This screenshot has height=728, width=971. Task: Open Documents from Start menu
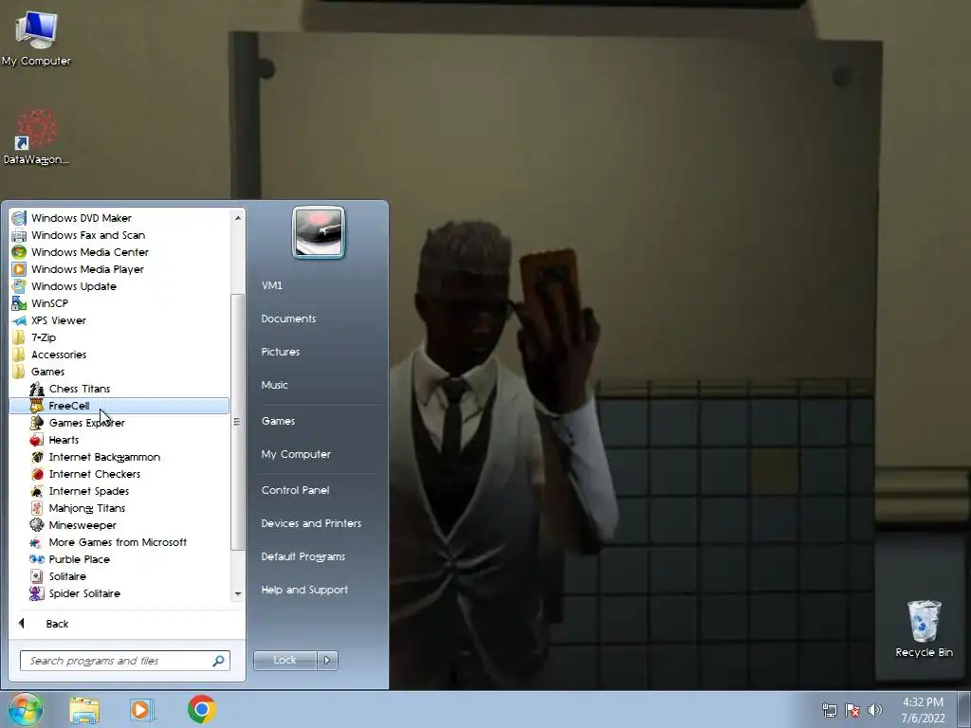click(288, 318)
